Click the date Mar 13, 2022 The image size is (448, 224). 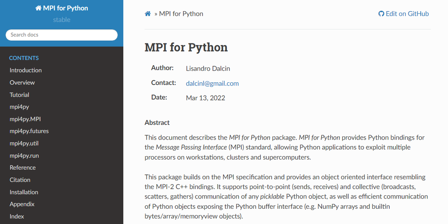coord(206,98)
